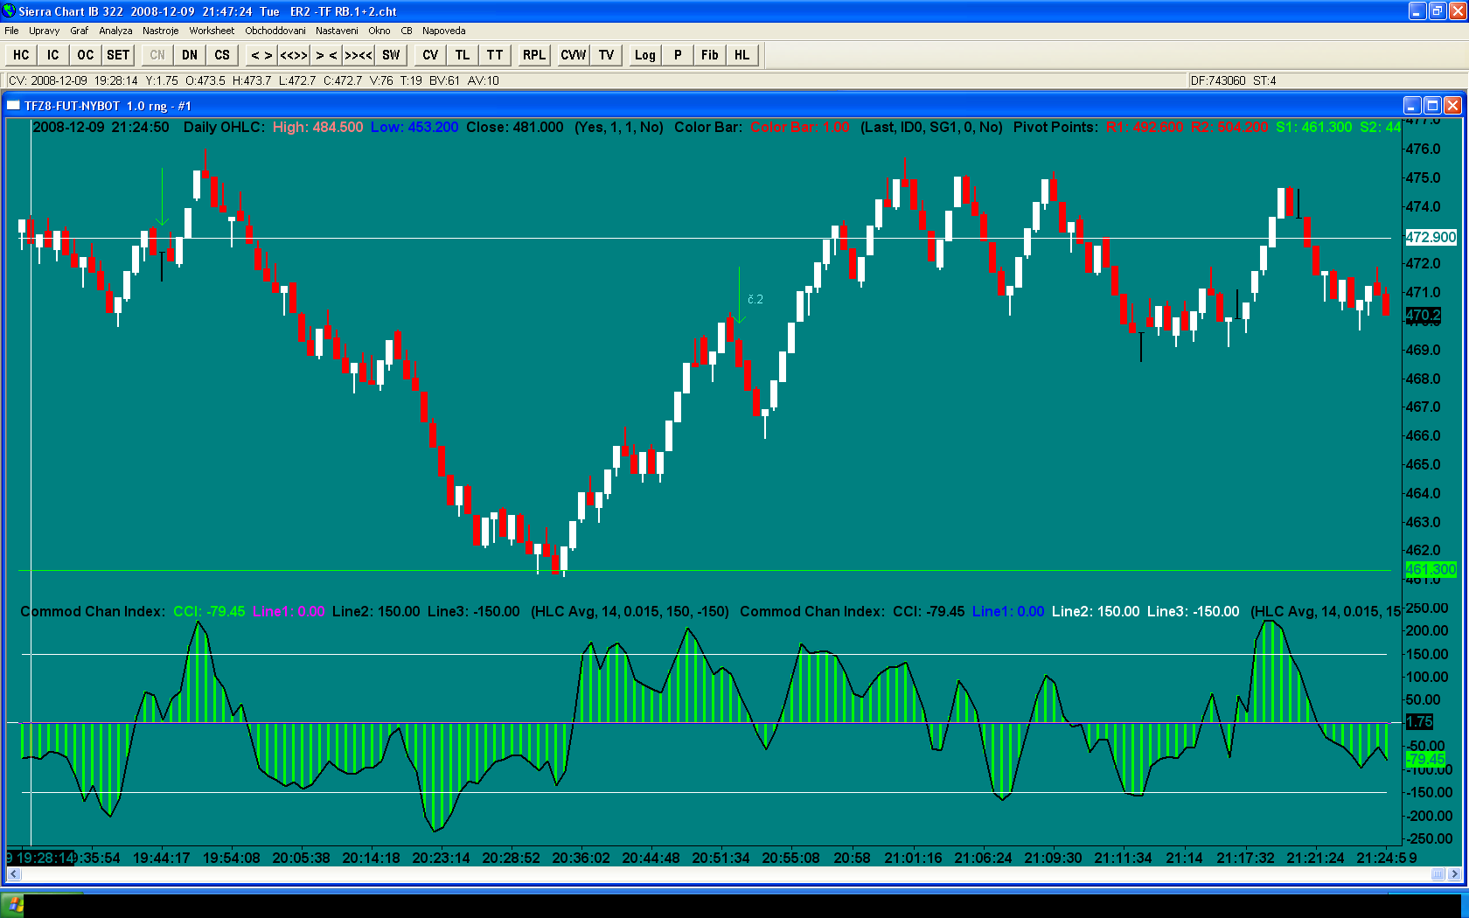
Task: Toggle the TV toolbar button
Action: coord(606,55)
